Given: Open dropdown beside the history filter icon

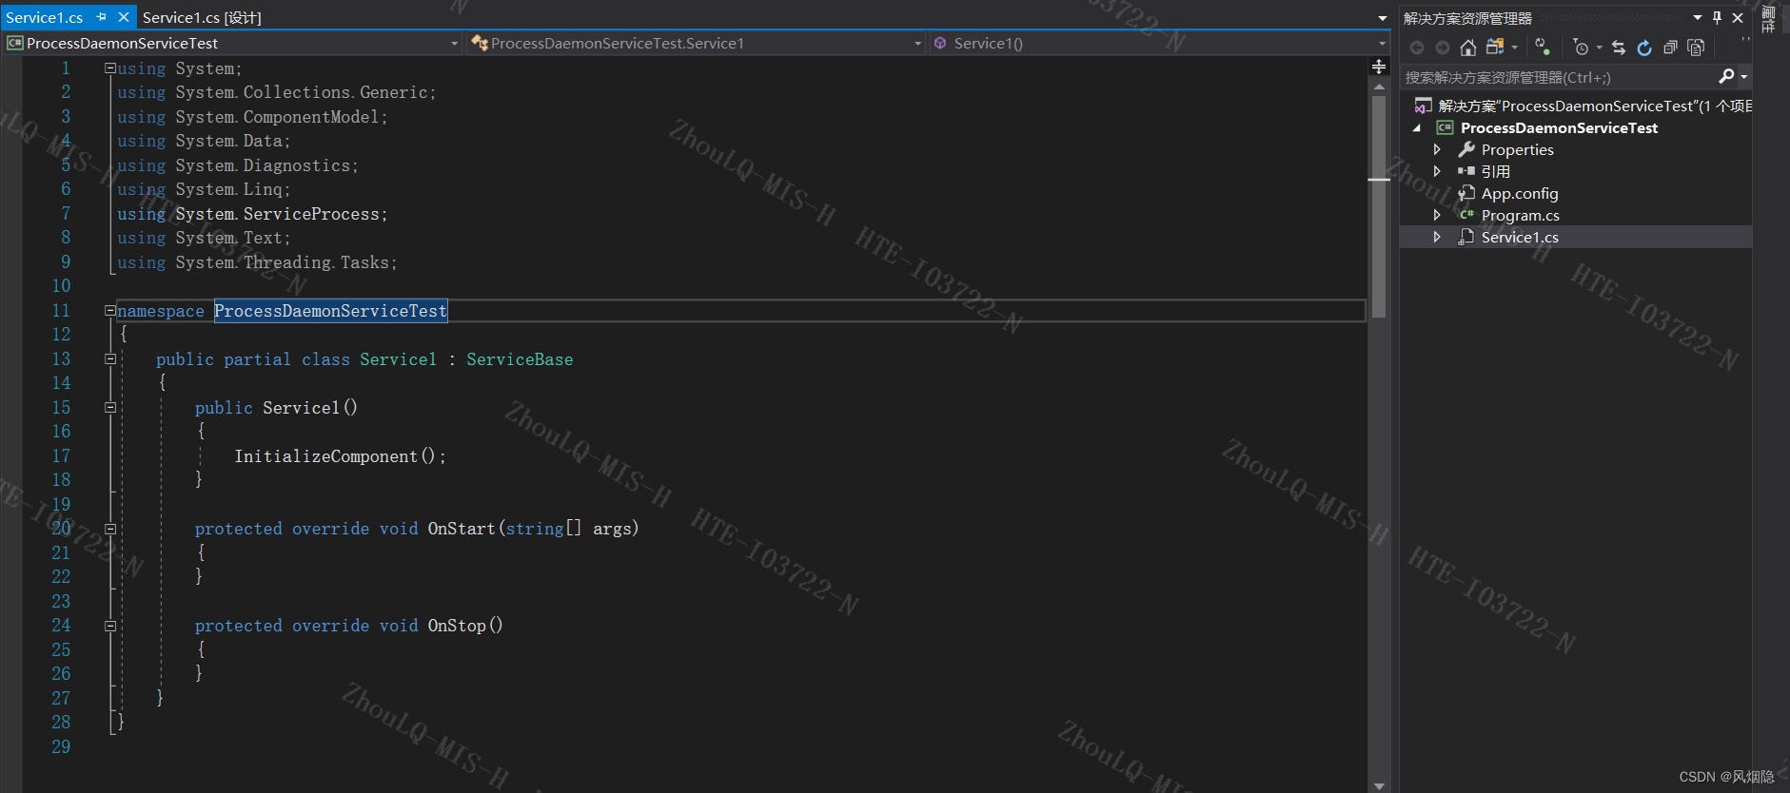Looking at the screenshot, I should [1600, 48].
